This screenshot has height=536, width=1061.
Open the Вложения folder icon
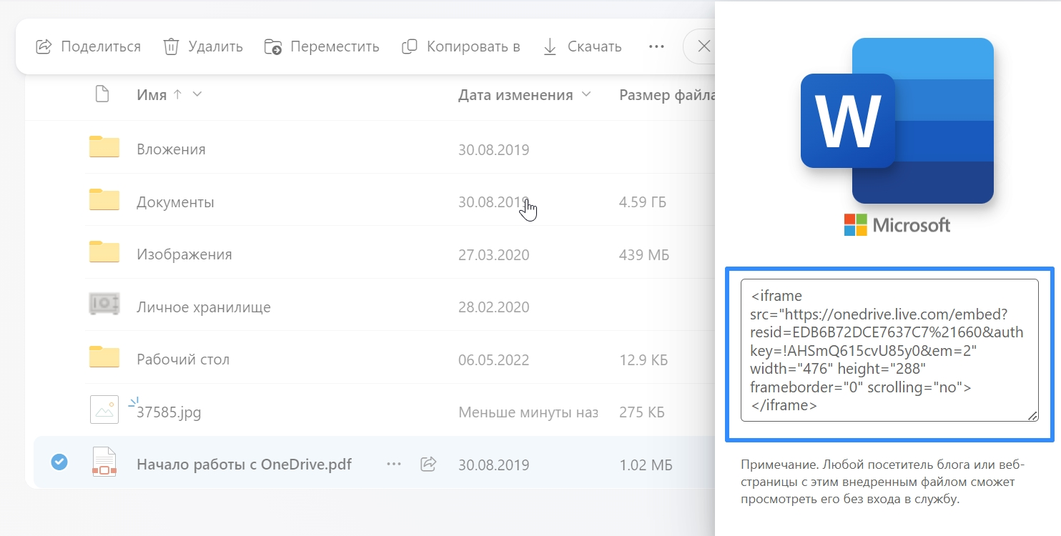[104, 147]
